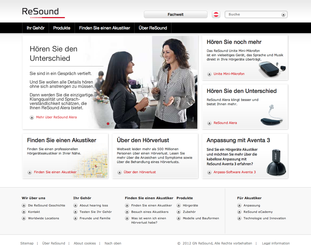The width and height of the screenshot is (311, 245).
Task: Open the Über den Hörverlust link
Action: pyautogui.click(x=140, y=172)
